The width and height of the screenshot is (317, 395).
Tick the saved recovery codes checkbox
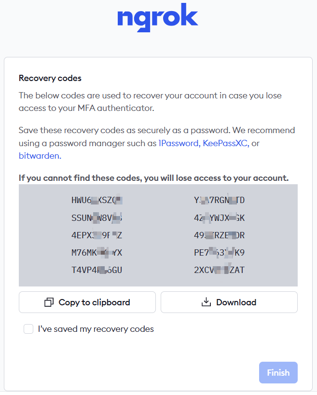click(x=28, y=329)
